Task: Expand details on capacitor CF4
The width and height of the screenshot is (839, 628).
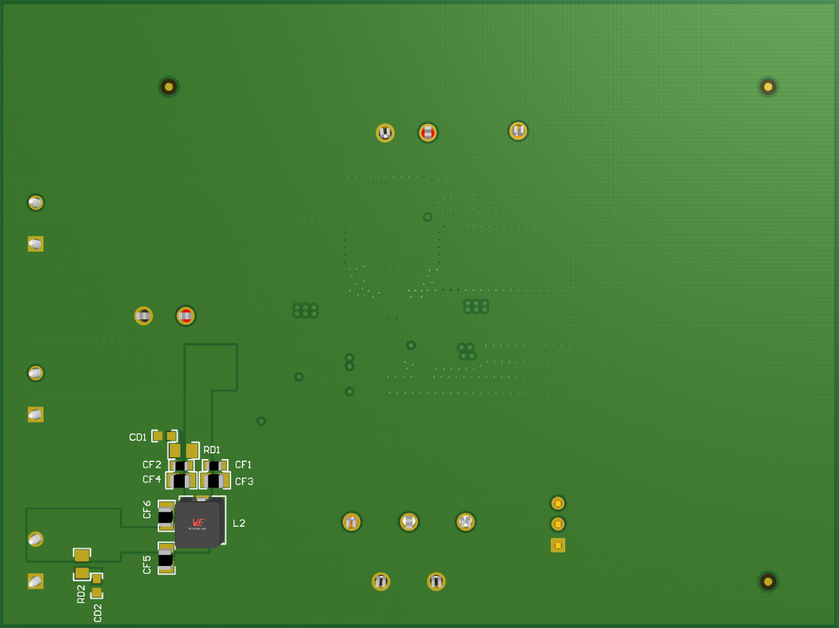Action: 181,480
